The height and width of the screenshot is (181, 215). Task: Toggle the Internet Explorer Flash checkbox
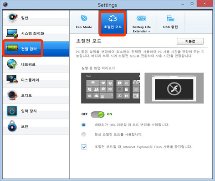tap(84, 147)
